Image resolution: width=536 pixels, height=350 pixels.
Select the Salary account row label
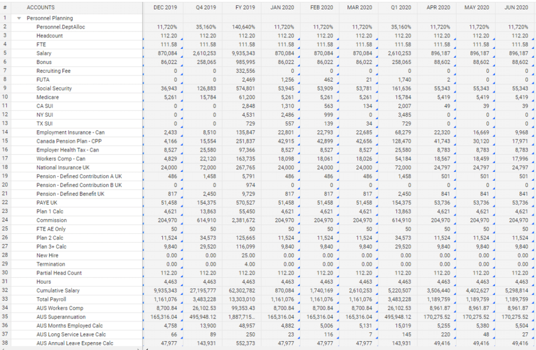point(43,53)
